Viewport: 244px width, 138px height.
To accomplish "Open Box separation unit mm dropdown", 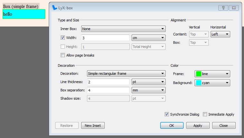I will pos(149,90).
